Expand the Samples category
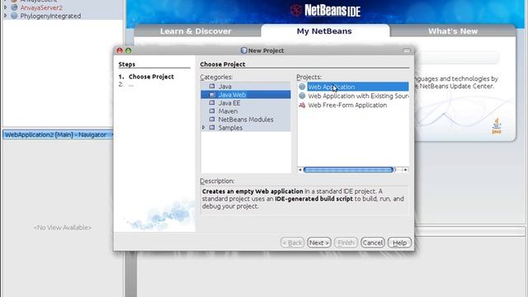 point(204,128)
